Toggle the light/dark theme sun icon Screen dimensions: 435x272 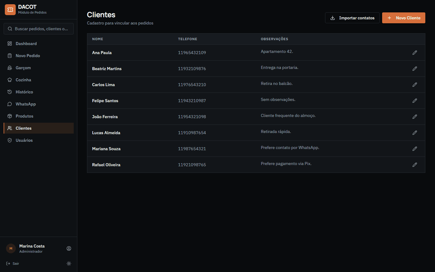click(x=69, y=264)
